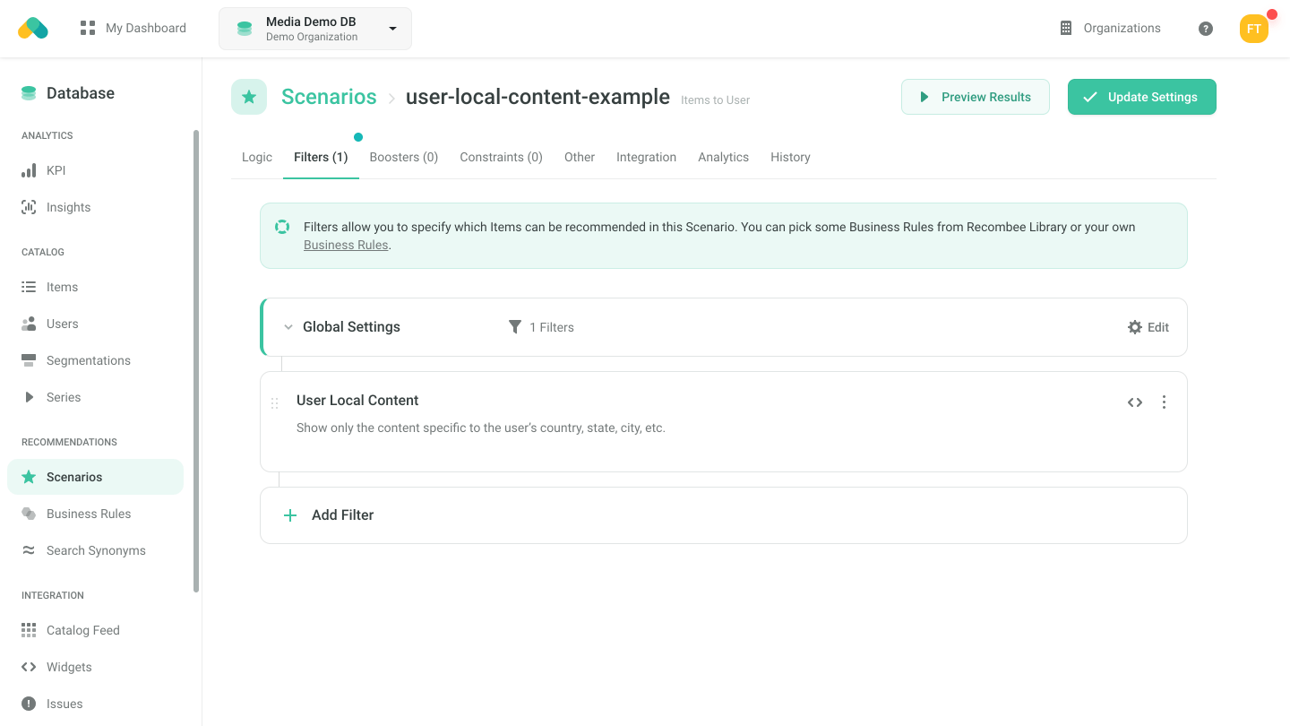Open the code view for User Local Content
The width and height of the screenshot is (1290, 726).
[1135, 402]
